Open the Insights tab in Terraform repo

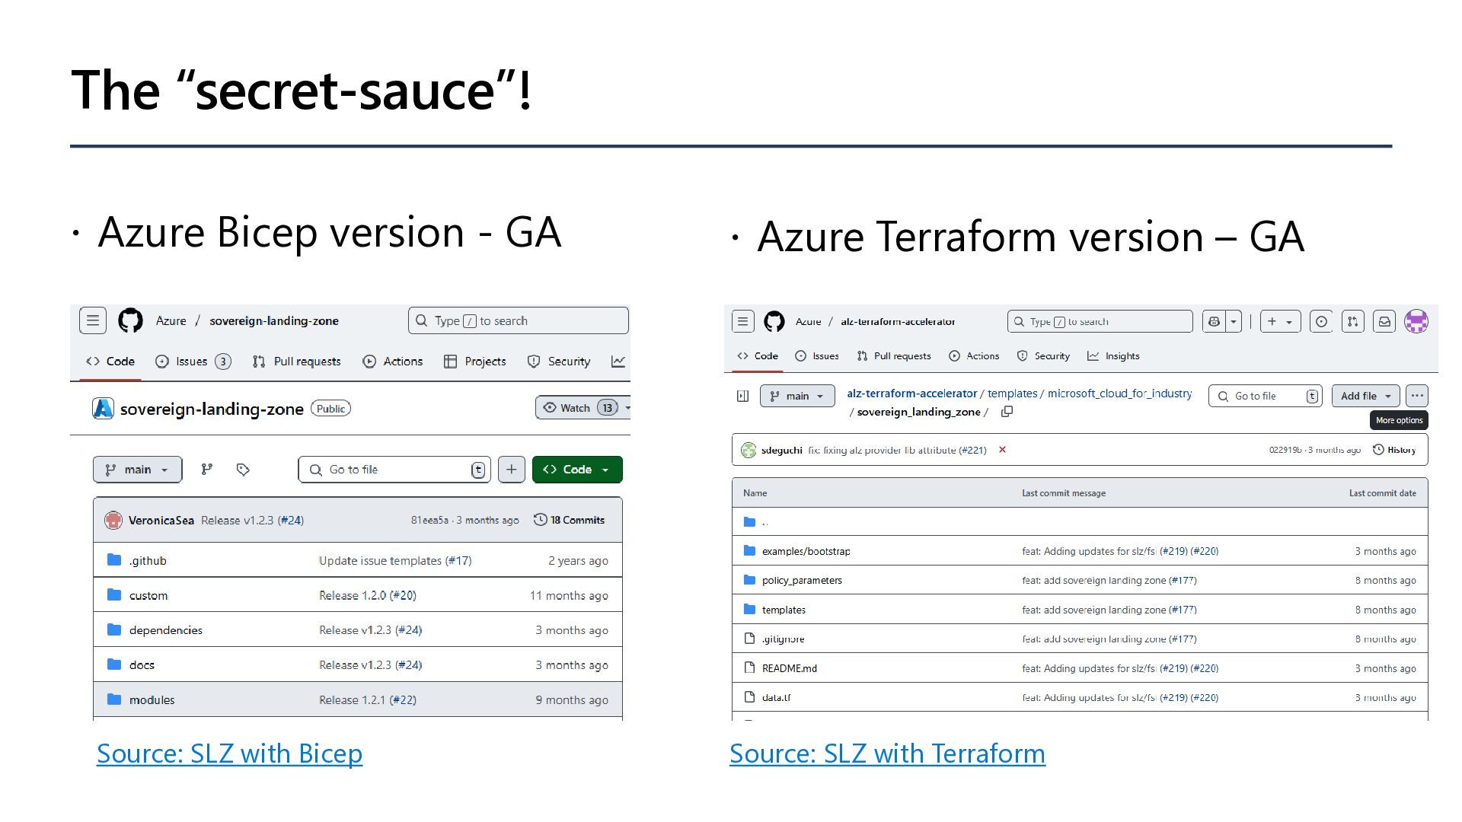click(x=1113, y=356)
